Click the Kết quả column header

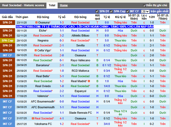click(x=97, y=17)
